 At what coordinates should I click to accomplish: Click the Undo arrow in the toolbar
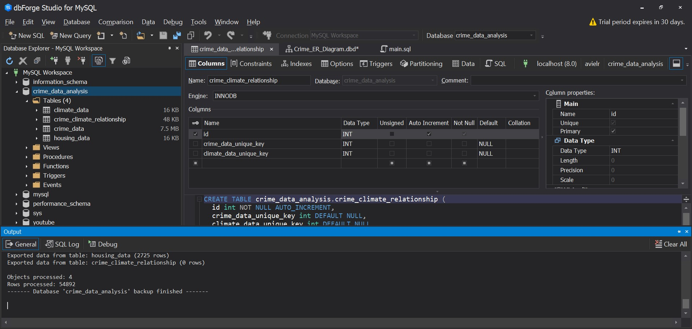pos(208,35)
